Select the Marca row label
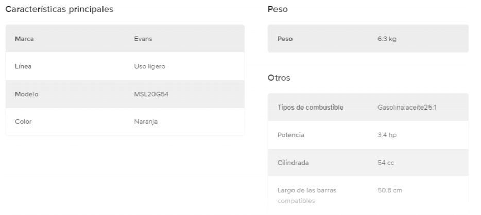This screenshot has height=215, width=481. pos(25,39)
